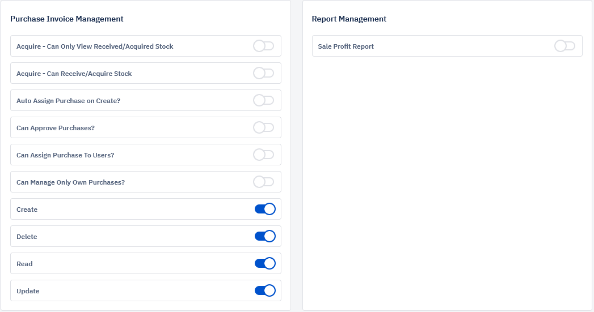
Task: Enable Can Manage Only Own Purchases switch
Action: pos(264,182)
